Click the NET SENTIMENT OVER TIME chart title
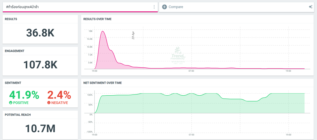This screenshot has height=140, width=317. 102,83
